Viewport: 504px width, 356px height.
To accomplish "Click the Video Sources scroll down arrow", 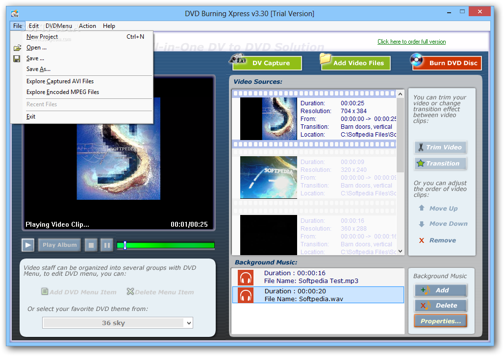I will pyautogui.click(x=400, y=251).
